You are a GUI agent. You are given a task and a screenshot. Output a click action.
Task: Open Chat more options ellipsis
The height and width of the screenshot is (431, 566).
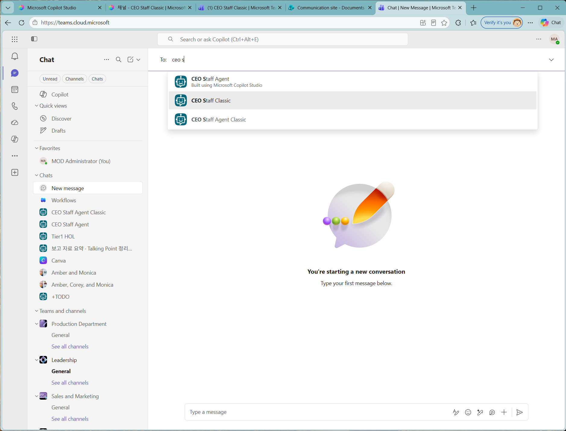(106, 60)
